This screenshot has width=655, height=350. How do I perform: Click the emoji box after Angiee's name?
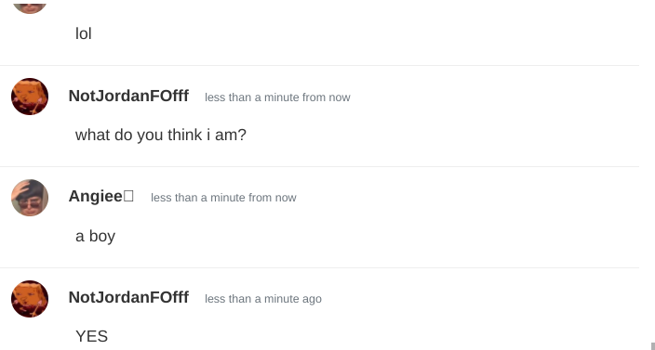[128, 196]
